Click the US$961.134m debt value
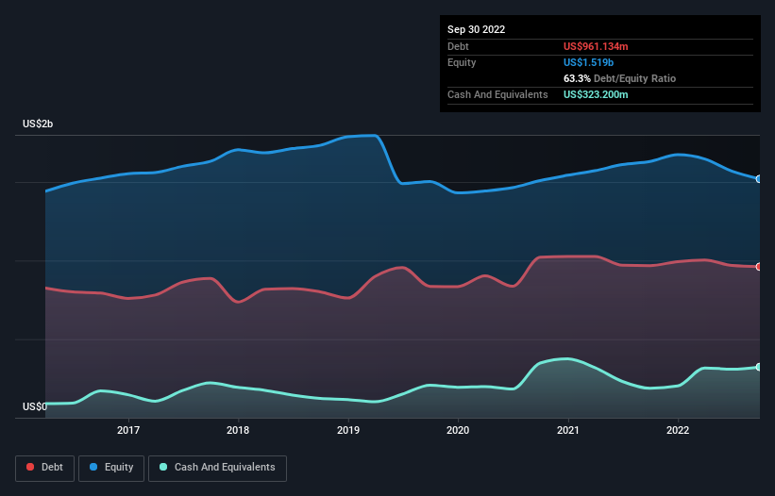This screenshot has width=775, height=496. click(x=596, y=46)
